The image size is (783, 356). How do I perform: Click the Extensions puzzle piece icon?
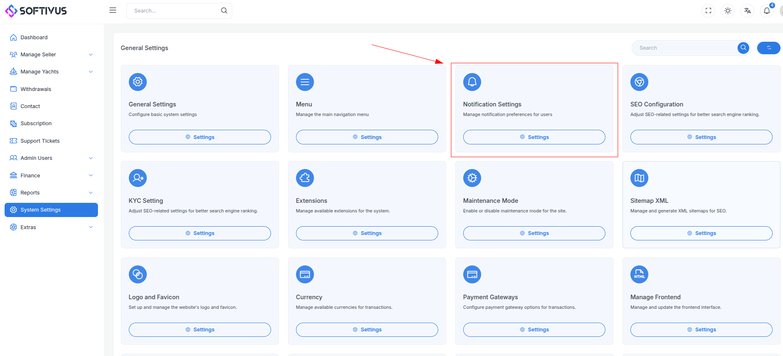pos(305,178)
